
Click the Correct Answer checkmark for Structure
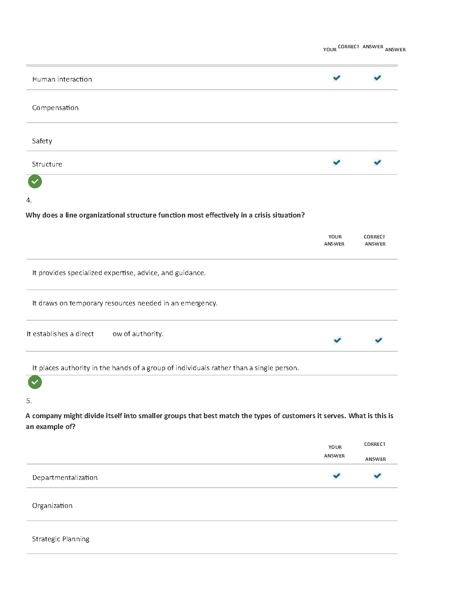click(378, 162)
